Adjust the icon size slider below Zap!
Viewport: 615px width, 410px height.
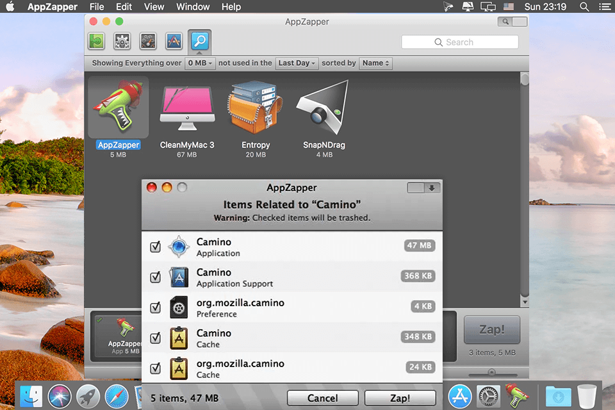coord(492,372)
